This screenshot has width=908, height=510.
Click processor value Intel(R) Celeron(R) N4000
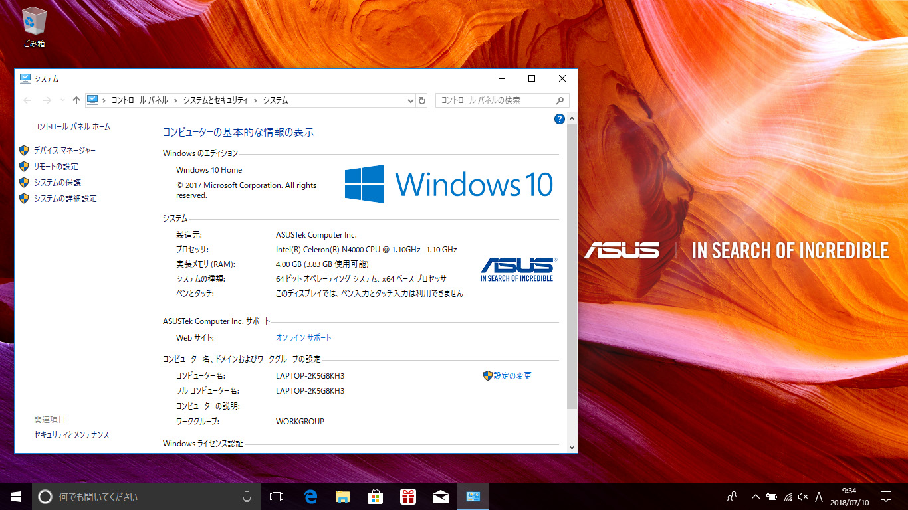(x=366, y=250)
